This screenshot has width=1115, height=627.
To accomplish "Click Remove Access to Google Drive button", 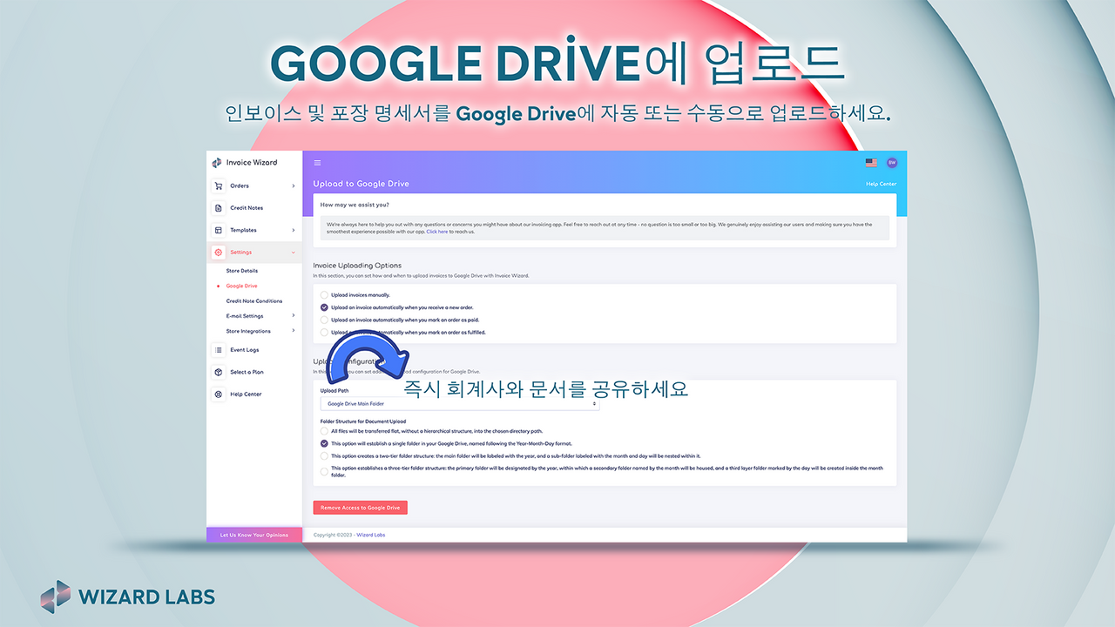I will click(x=360, y=508).
